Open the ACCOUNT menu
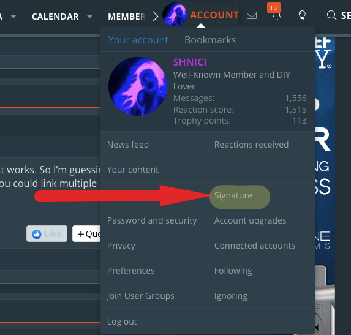The width and height of the screenshot is (351, 335). (214, 15)
